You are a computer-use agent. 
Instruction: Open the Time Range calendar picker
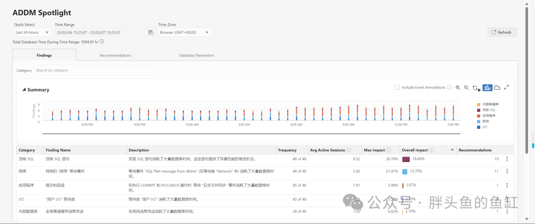click(x=151, y=32)
